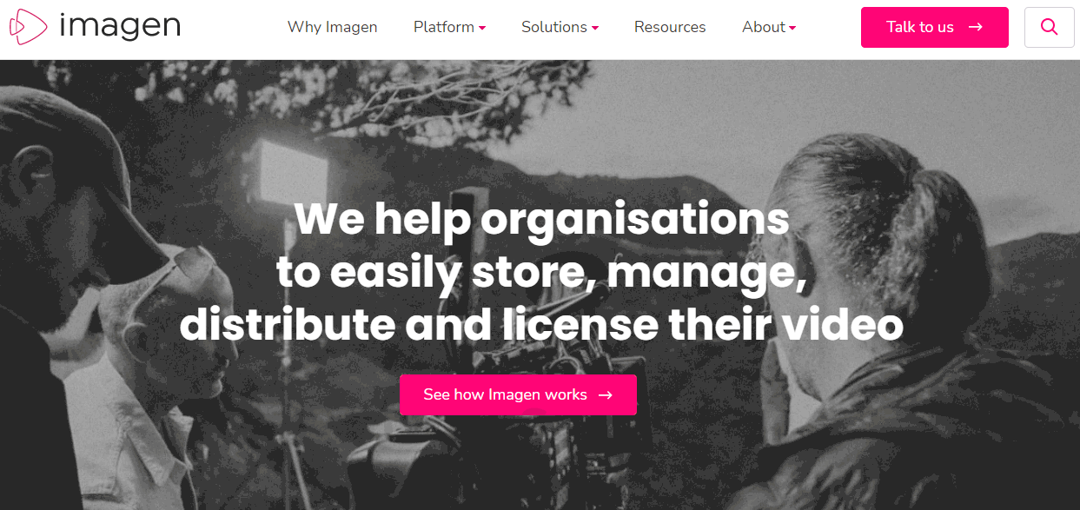Select the Platform menu label

[444, 27]
